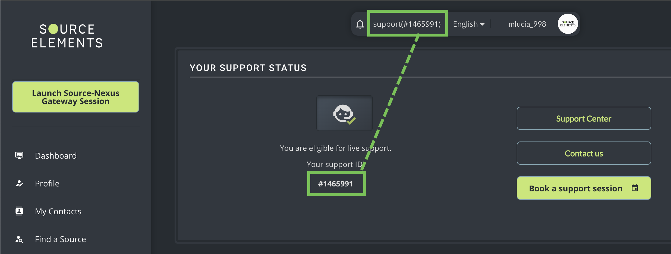Screen dimensions: 671x254
Task: Click the support ID in the top bar
Action: click(407, 24)
